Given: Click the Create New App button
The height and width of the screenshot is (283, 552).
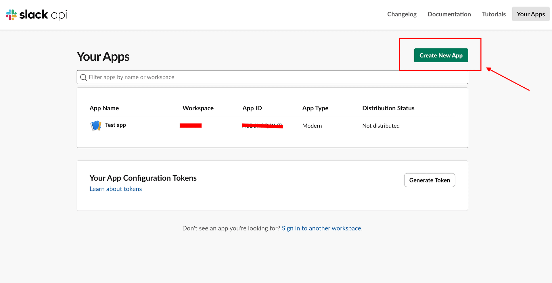Looking at the screenshot, I should tap(441, 55).
